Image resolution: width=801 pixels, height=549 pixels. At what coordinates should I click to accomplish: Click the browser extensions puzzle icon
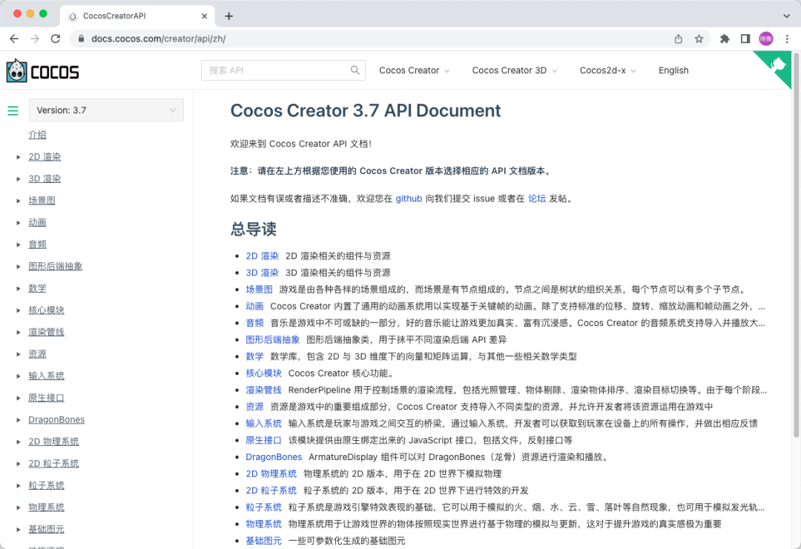point(724,37)
